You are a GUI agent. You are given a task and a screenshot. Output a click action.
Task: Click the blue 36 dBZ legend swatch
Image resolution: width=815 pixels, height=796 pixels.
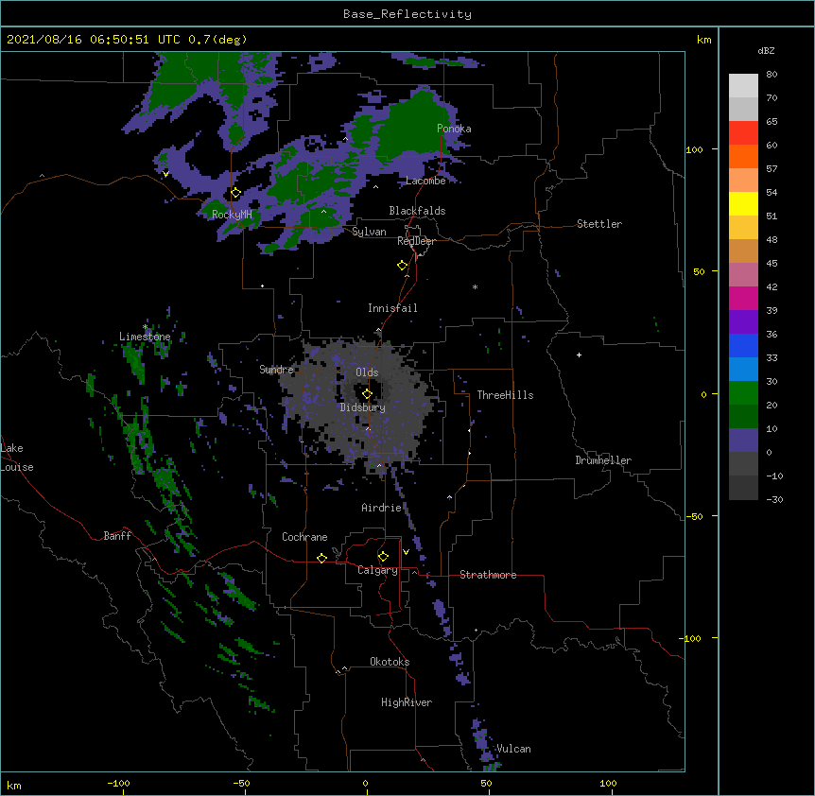743,345
